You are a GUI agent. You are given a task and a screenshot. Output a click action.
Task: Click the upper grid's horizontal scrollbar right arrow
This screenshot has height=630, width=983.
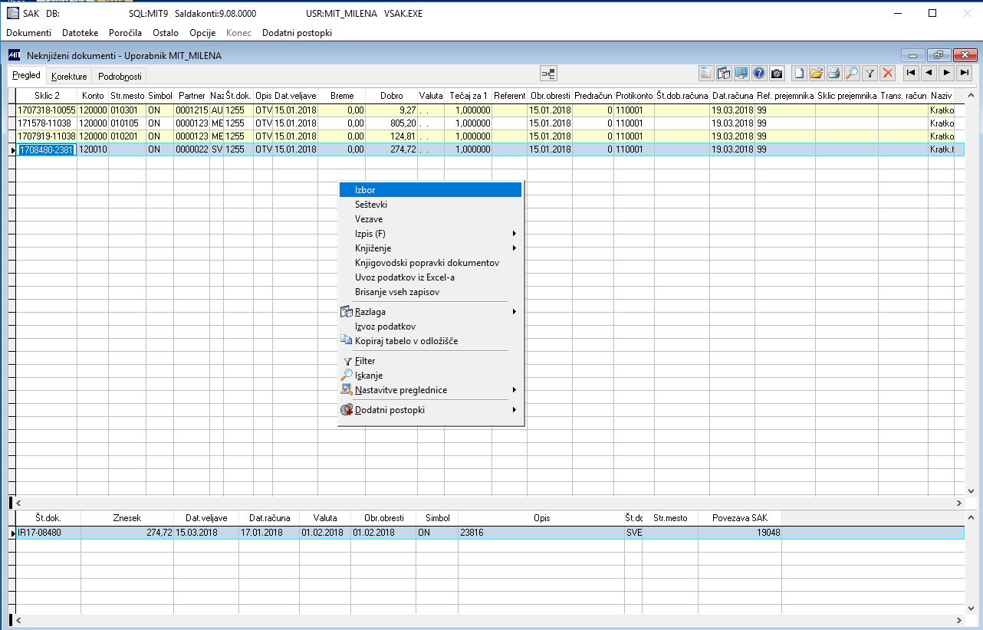(x=959, y=503)
